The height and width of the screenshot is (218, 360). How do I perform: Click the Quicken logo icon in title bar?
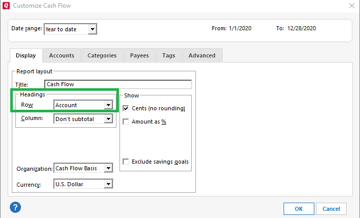(6, 6)
